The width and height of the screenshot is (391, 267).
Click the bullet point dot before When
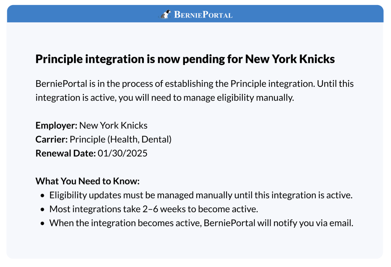[x=42, y=223]
